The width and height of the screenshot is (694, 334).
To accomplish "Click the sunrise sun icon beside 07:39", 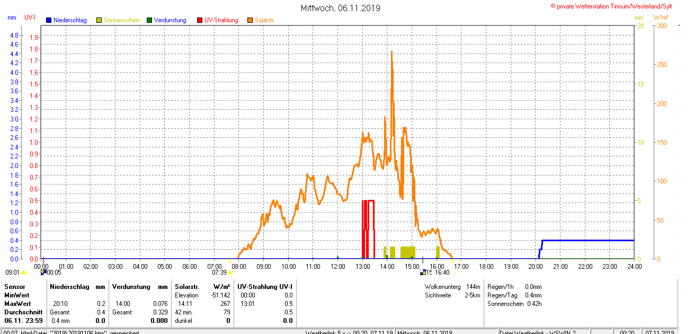I will click(230, 273).
